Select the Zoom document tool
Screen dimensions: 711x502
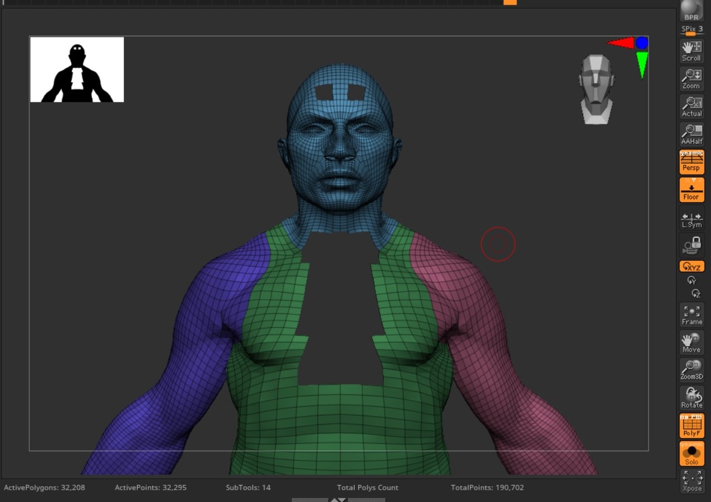click(x=691, y=79)
